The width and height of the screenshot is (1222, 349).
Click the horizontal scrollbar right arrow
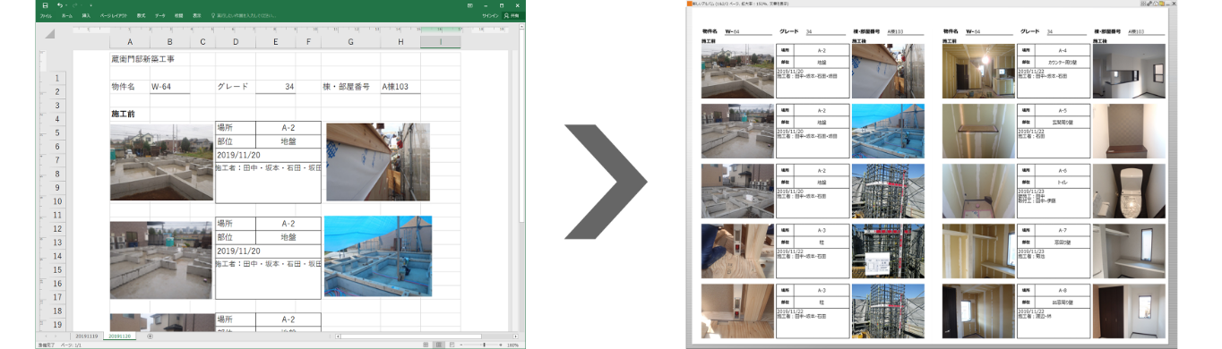pyautogui.click(x=515, y=336)
